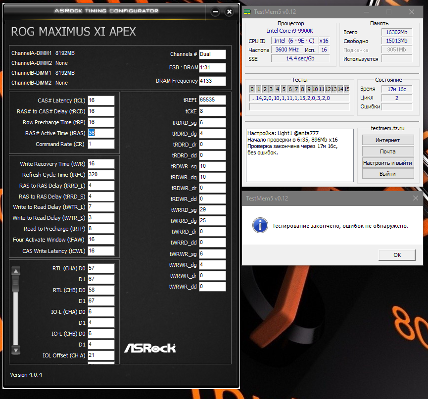
Task: Click the tREFI value field
Action: [212, 100]
